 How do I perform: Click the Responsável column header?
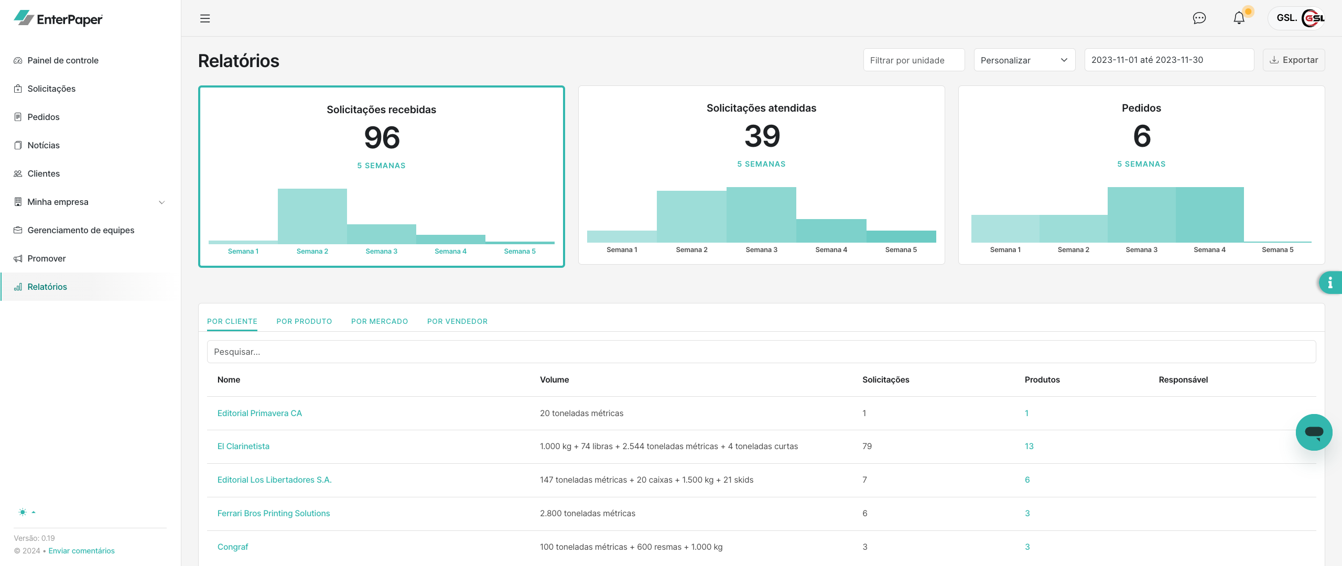1183,379
